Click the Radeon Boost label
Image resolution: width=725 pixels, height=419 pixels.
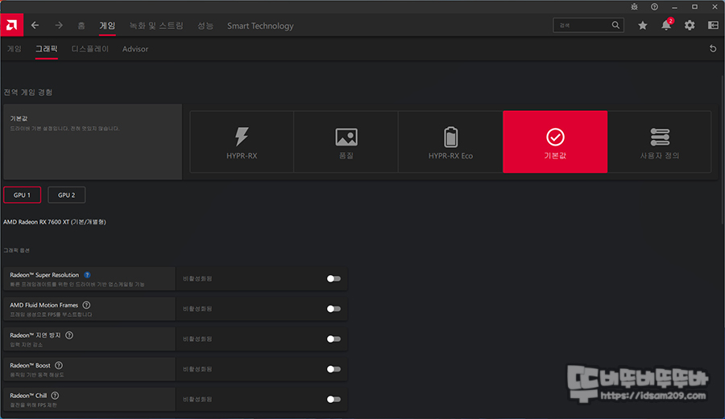tap(30, 365)
